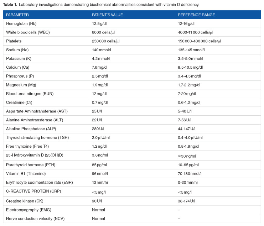264x226 pixels.
Task: Select the Electromyography (EMG) Normal result
Action: 98,209
